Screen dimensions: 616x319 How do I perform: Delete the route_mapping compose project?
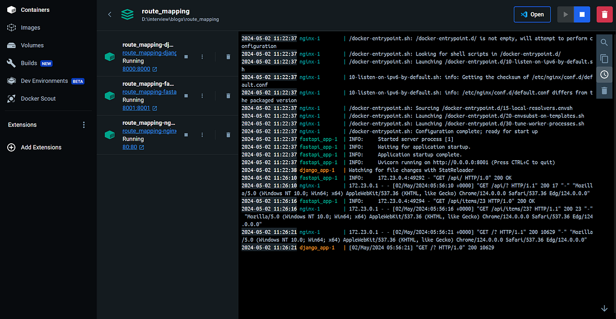[603, 14]
